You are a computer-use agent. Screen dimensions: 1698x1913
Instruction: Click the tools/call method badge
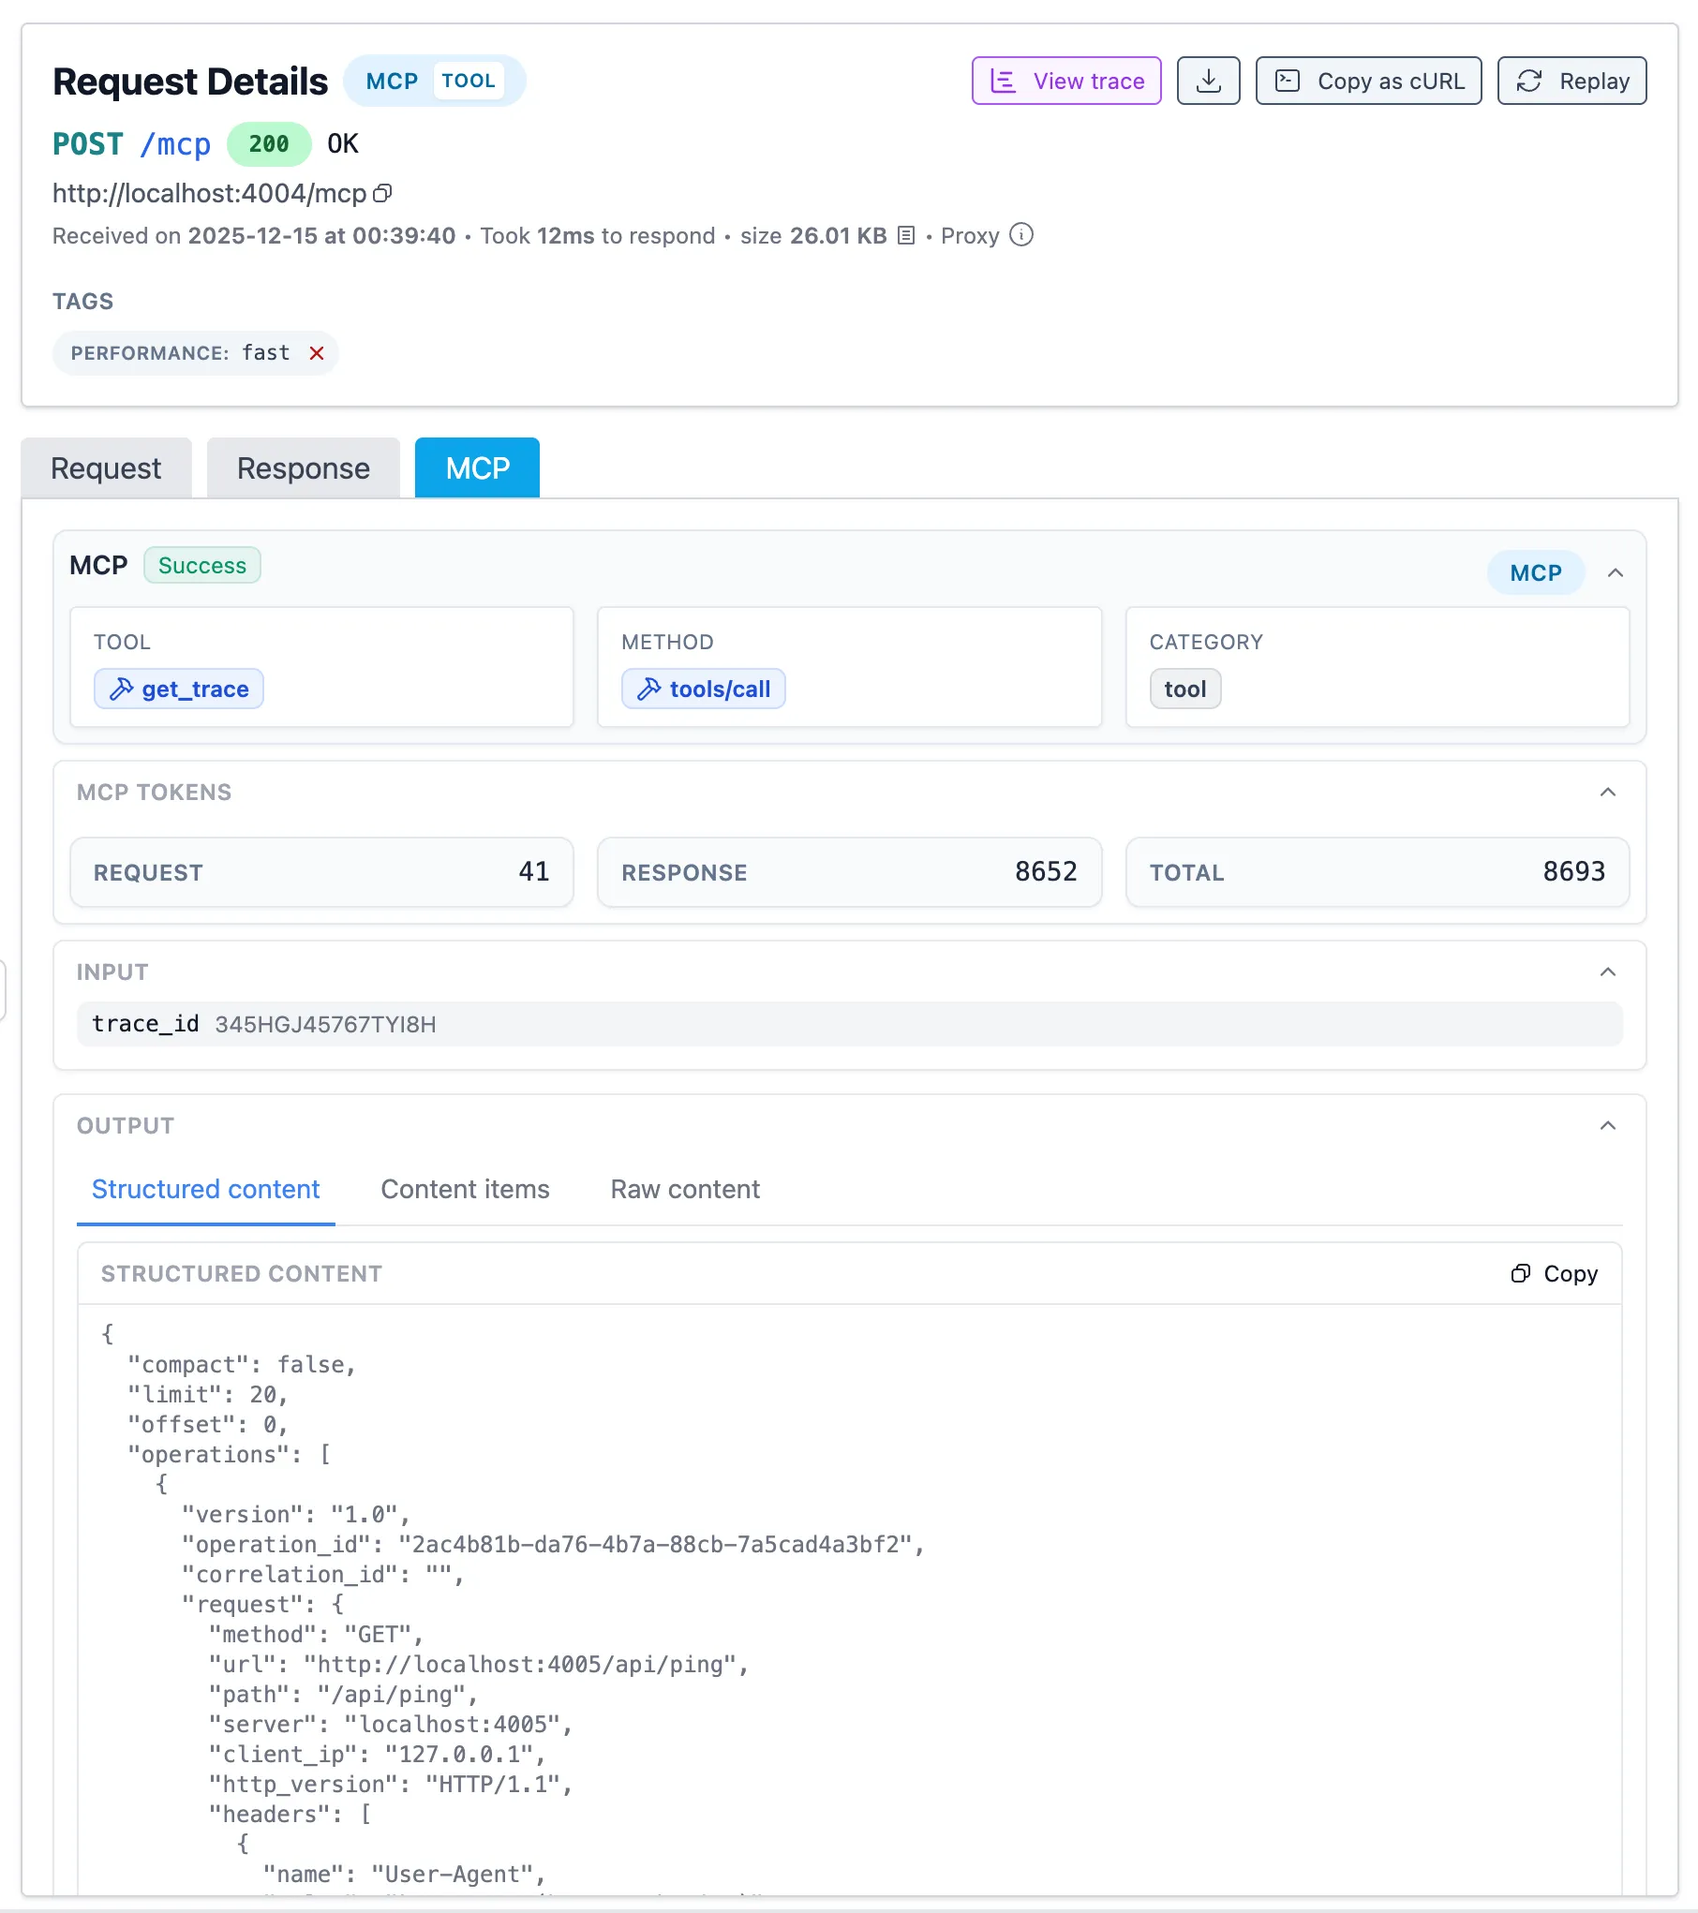tap(703, 689)
